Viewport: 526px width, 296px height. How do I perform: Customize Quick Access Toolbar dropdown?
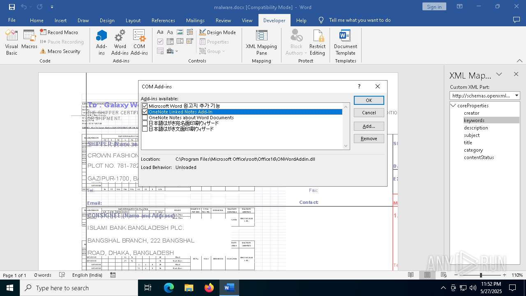[x=52, y=7]
